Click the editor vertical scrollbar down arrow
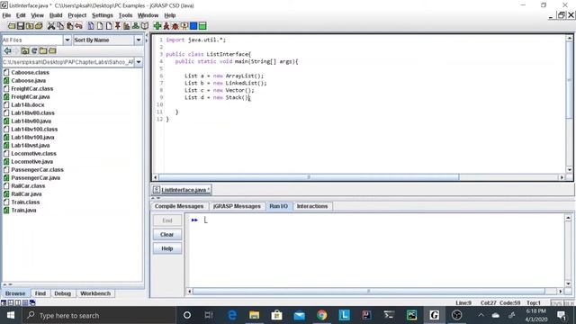Viewport: 576px width, 324px height. [x=570, y=170]
